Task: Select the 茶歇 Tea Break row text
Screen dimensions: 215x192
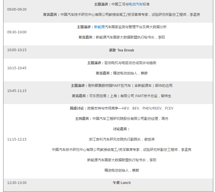Action: pos(121,50)
